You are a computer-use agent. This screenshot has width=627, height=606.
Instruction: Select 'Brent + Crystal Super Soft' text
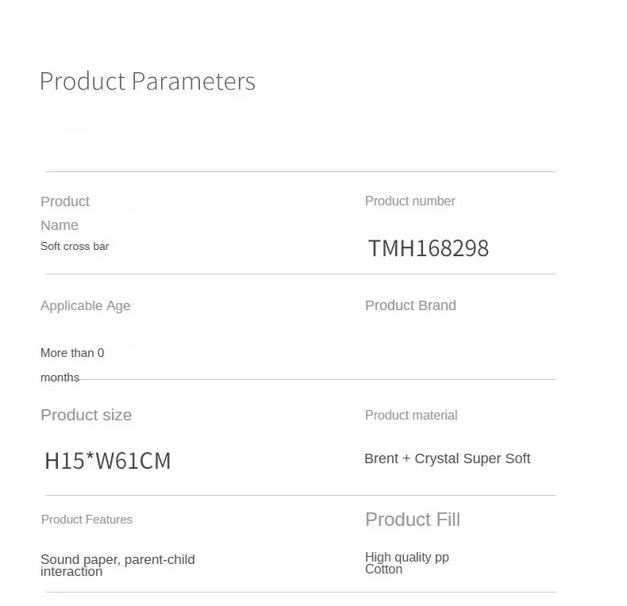coord(447,458)
